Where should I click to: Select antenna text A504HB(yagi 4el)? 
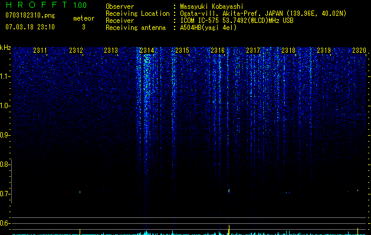click(208, 28)
